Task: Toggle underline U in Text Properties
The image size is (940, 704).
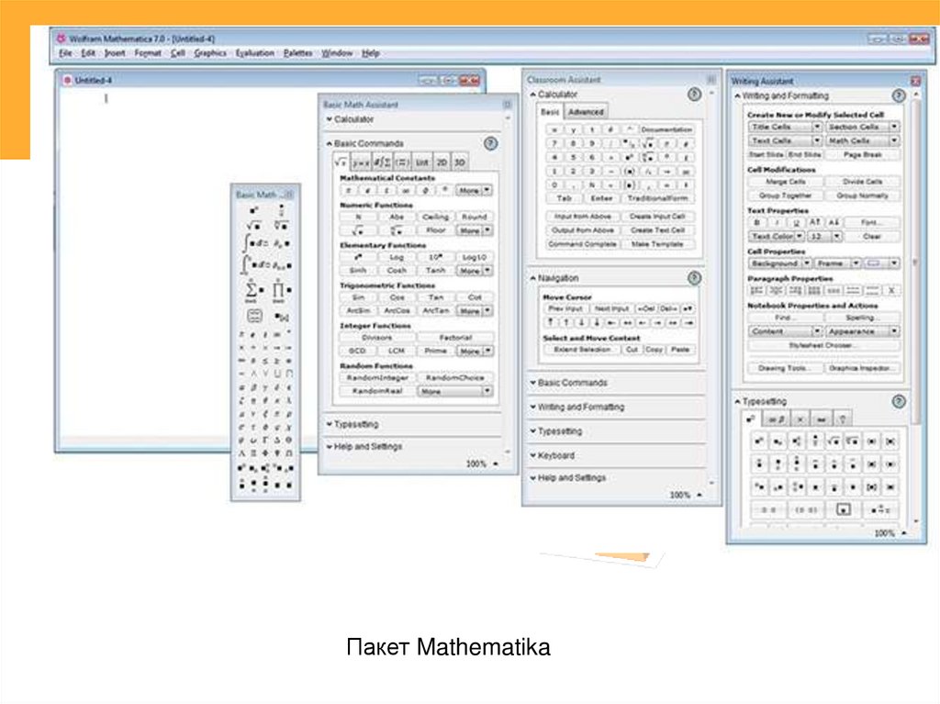Action: click(796, 222)
